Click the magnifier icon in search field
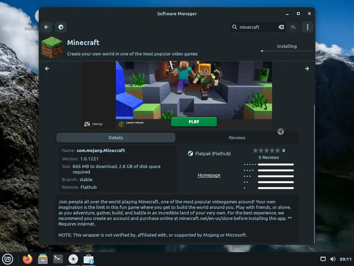This screenshot has width=354, height=266. pos(235,27)
